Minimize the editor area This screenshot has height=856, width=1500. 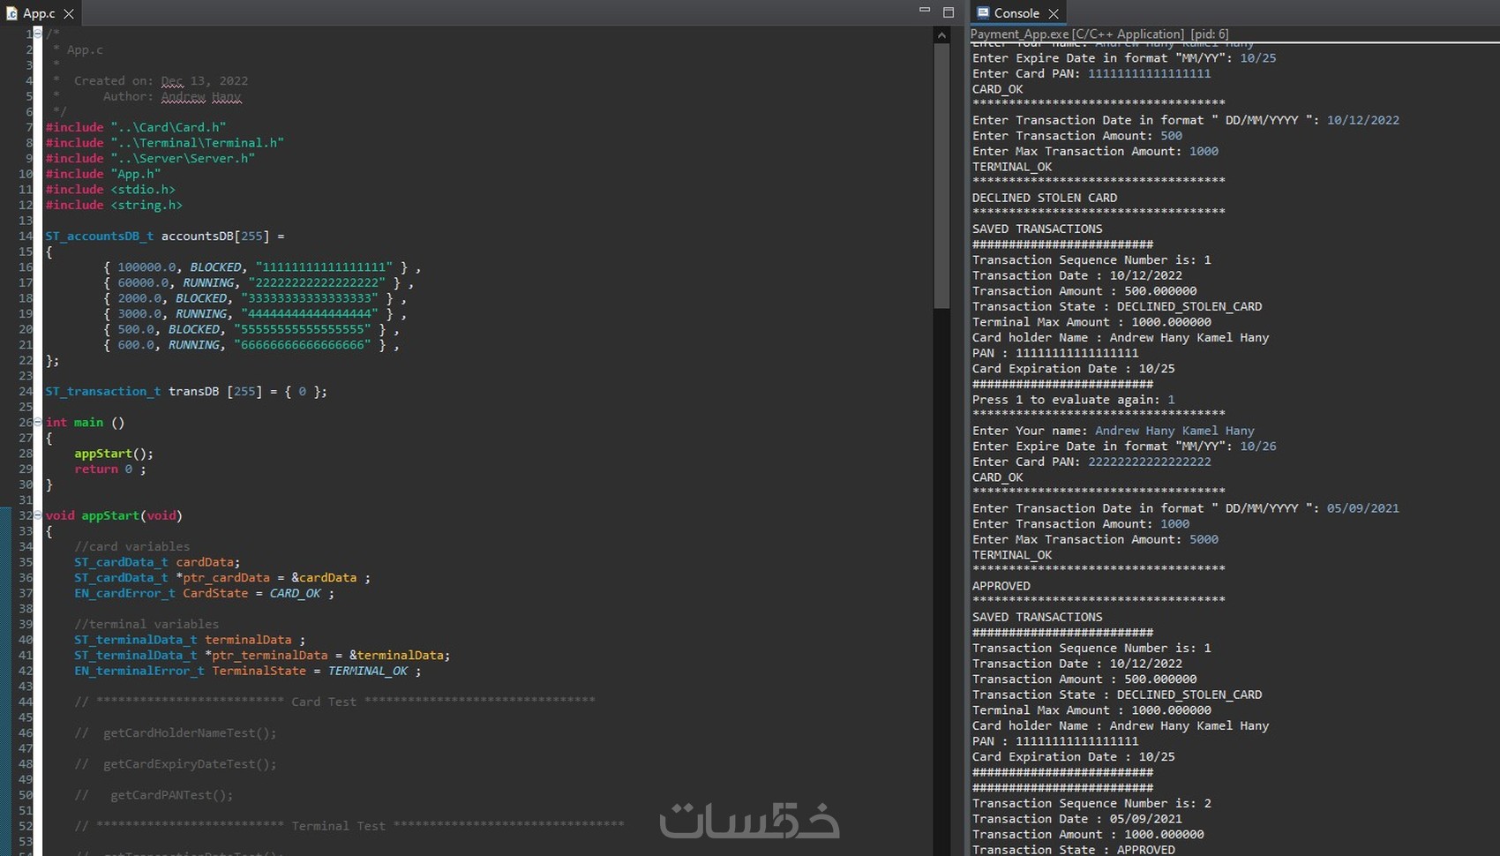(925, 11)
